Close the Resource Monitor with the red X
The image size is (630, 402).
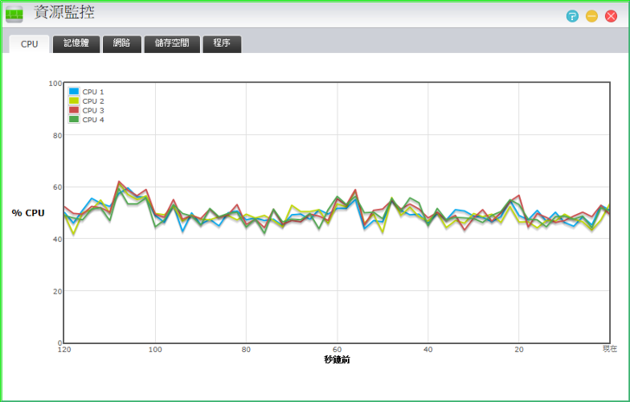point(611,16)
